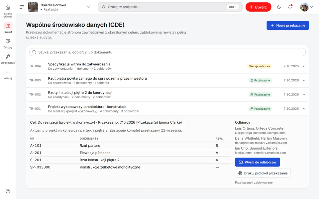Click Przekazane badge on TR-002 row

(x=260, y=95)
